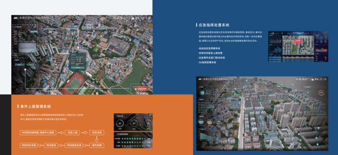The image size is (338, 155).
Task: Click the 事件处理 step box
Action: (97, 145)
